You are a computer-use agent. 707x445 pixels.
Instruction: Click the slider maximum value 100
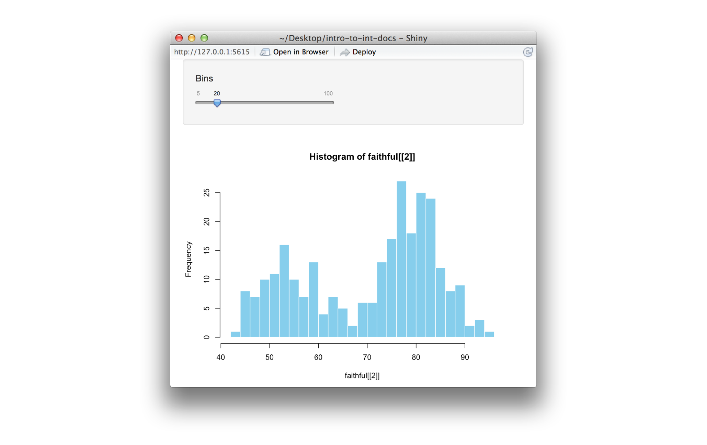[328, 93]
